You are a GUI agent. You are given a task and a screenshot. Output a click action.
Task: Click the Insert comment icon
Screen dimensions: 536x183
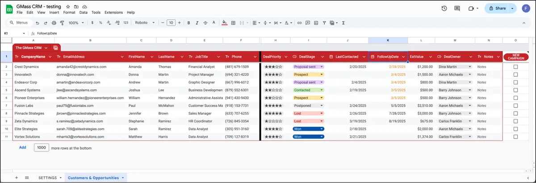(x=308, y=23)
